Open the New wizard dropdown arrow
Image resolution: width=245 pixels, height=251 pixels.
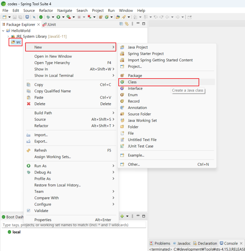coord(10,17)
